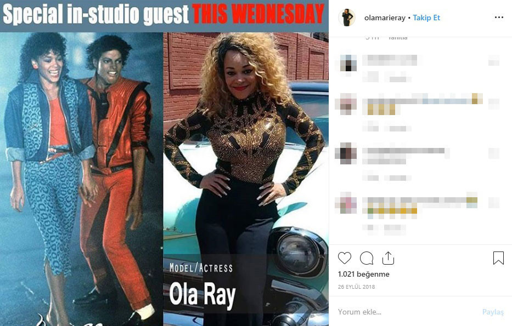This screenshot has width=512, height=326.
Task: Open the 26 EYLÜL 2018 date link
Action: pyautogui.click(x=356, y=287)
